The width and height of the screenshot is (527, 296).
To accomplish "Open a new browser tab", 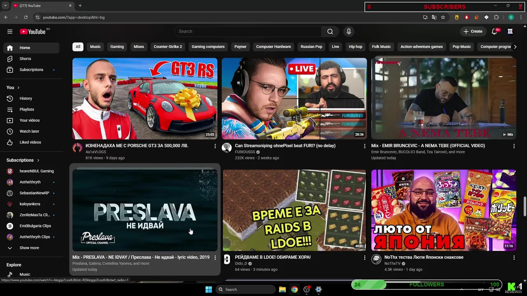I will (80, 6).
